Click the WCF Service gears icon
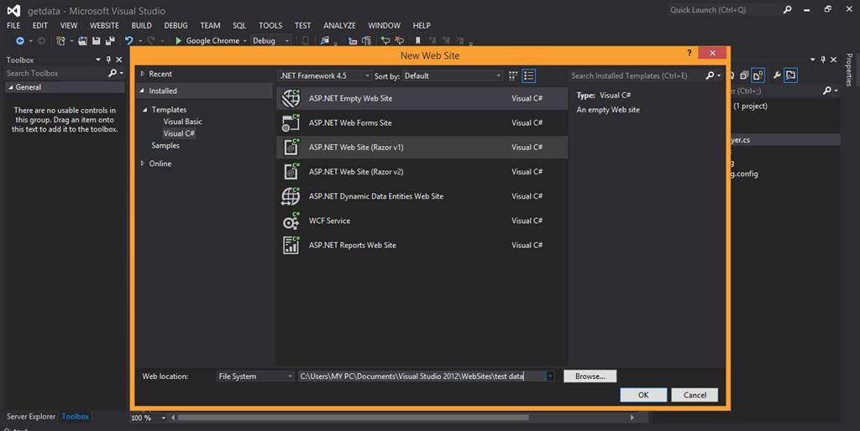Viewport: 860px width, 431px height. (291, 221)
